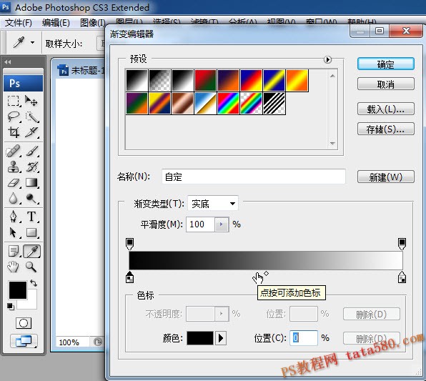Choose the Foreground to Transparent gradient preset
The height and width of the screenshot is (381, 426).
tap(160, 80)
